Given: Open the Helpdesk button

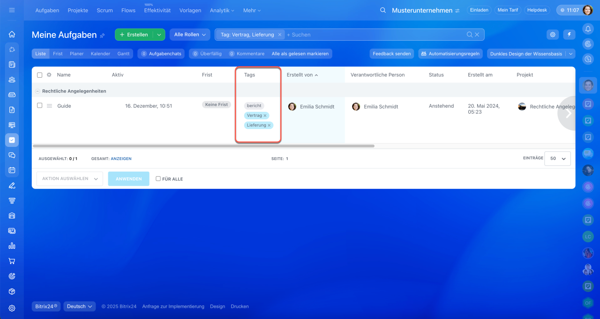Looking at the screenshot, I should [537, 10].
